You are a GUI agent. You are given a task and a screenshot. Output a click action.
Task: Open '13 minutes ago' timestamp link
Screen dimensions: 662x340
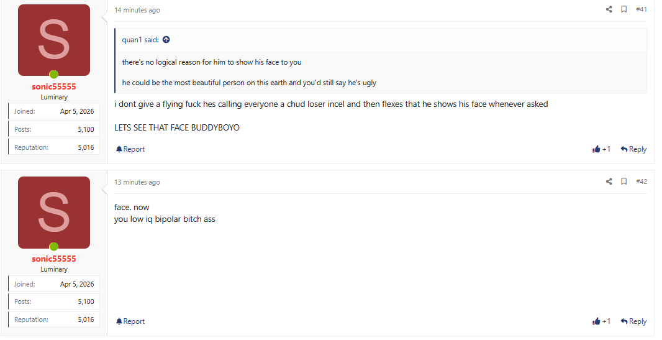tap(137, 183)
